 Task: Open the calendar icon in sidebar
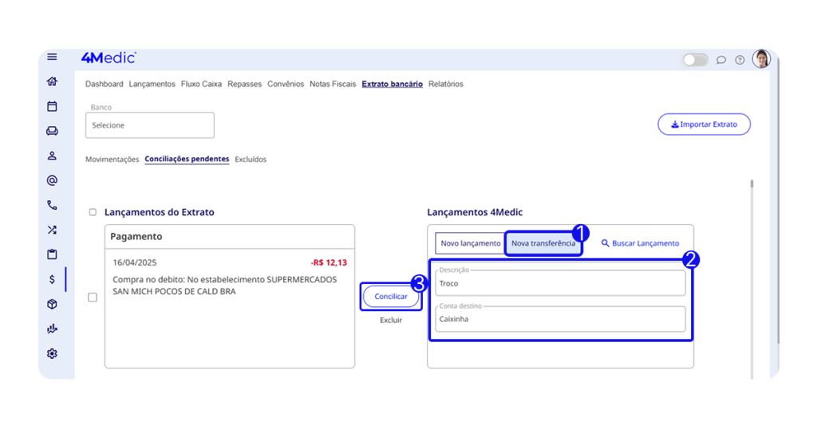pos(52,106)
